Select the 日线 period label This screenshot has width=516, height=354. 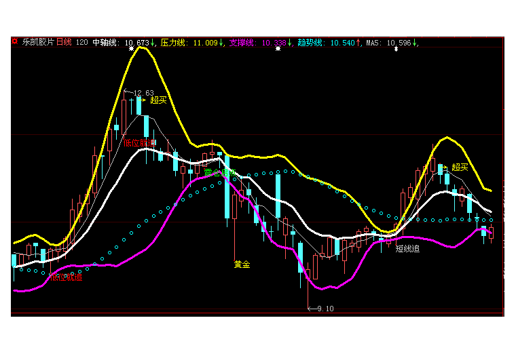pyautogui.click(x=64, y=42)
